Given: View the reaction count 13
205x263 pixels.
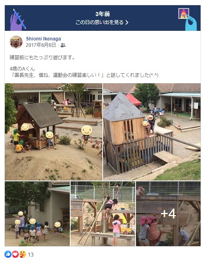Looking at the screenshot, I should (30, 255).
